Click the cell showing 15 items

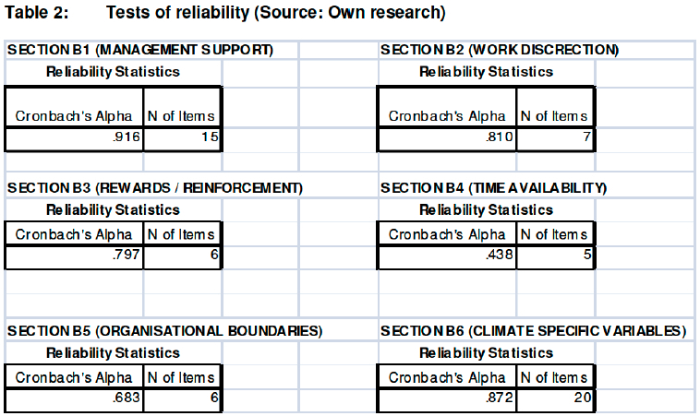pos(183,138)
